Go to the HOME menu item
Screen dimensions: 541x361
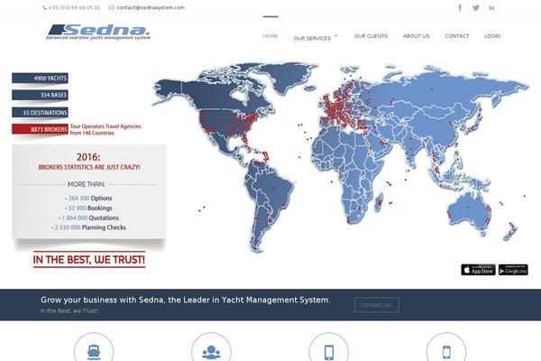pos(270,36)
